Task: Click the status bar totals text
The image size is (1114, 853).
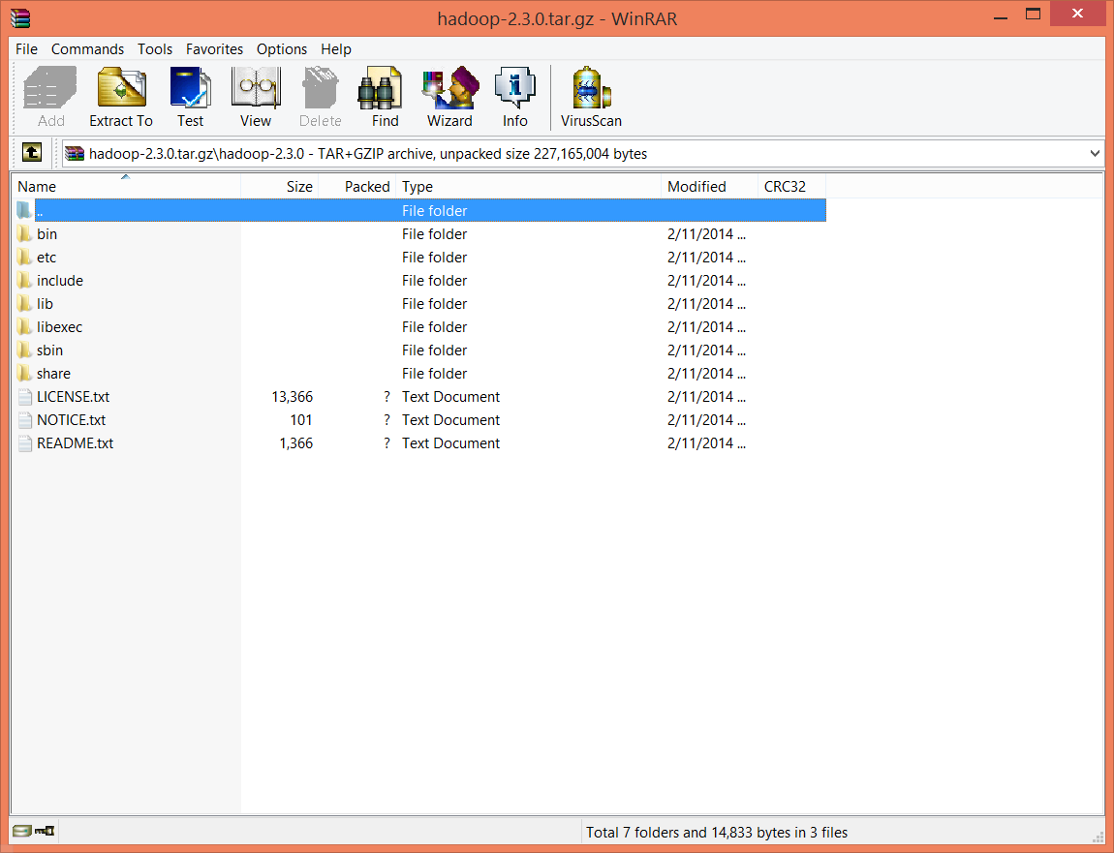Action: click(x=717, y=833)
